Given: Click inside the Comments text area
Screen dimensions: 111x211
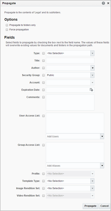Looking at the screenshot, I should pos(70,102).
